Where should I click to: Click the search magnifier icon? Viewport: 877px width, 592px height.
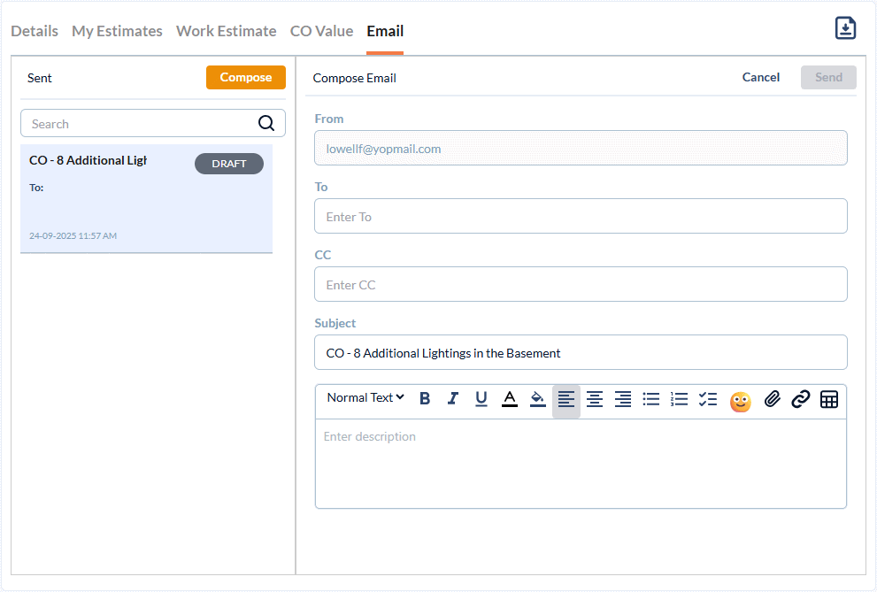(266, 123)
